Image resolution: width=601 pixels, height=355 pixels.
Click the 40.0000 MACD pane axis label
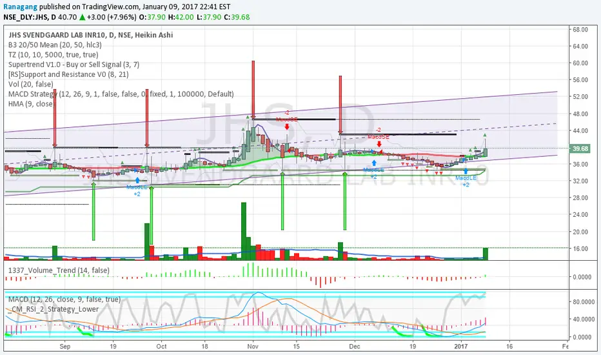(x=584, y=319)
